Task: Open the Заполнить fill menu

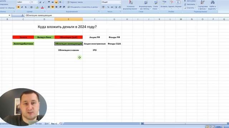Action: coord(190,4)
